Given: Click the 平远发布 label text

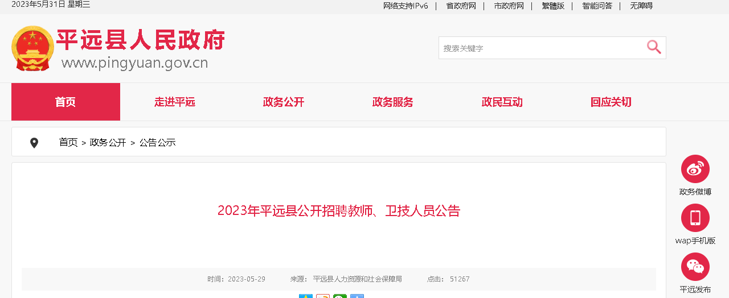Looking at the screenshot, I should pyautogui.click(x=695, y=289).
